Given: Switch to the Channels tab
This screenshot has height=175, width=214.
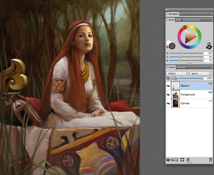Looking at the screenshot, I should [x=181, y=67].
